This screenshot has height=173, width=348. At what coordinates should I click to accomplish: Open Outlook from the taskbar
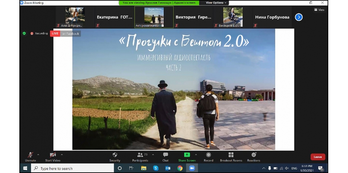(168, 168)
